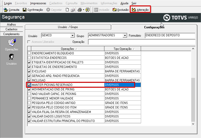
Task: Click scrollbar up arrow in operations list
Action: pos(193,49)
